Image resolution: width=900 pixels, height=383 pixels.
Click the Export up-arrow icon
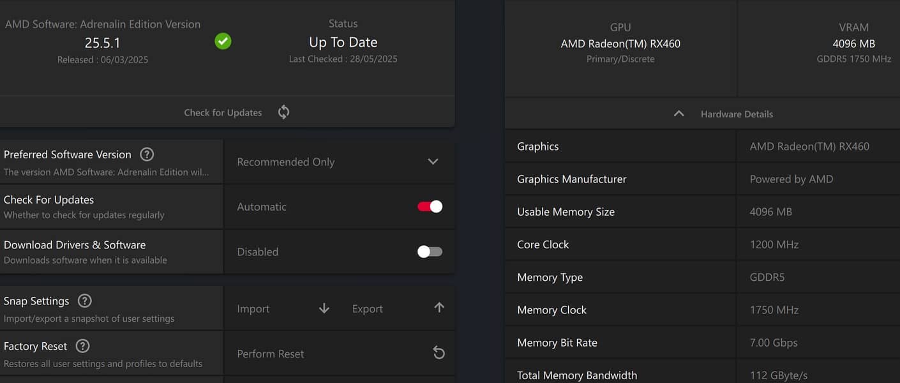439,308
